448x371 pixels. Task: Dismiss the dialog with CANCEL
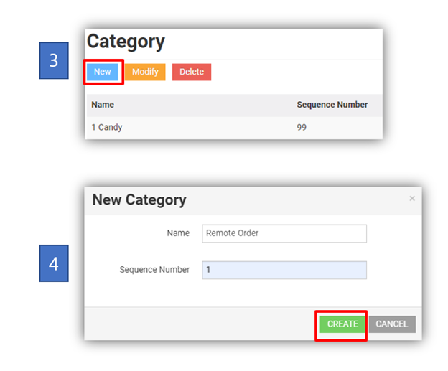click(x=392, y=324)
